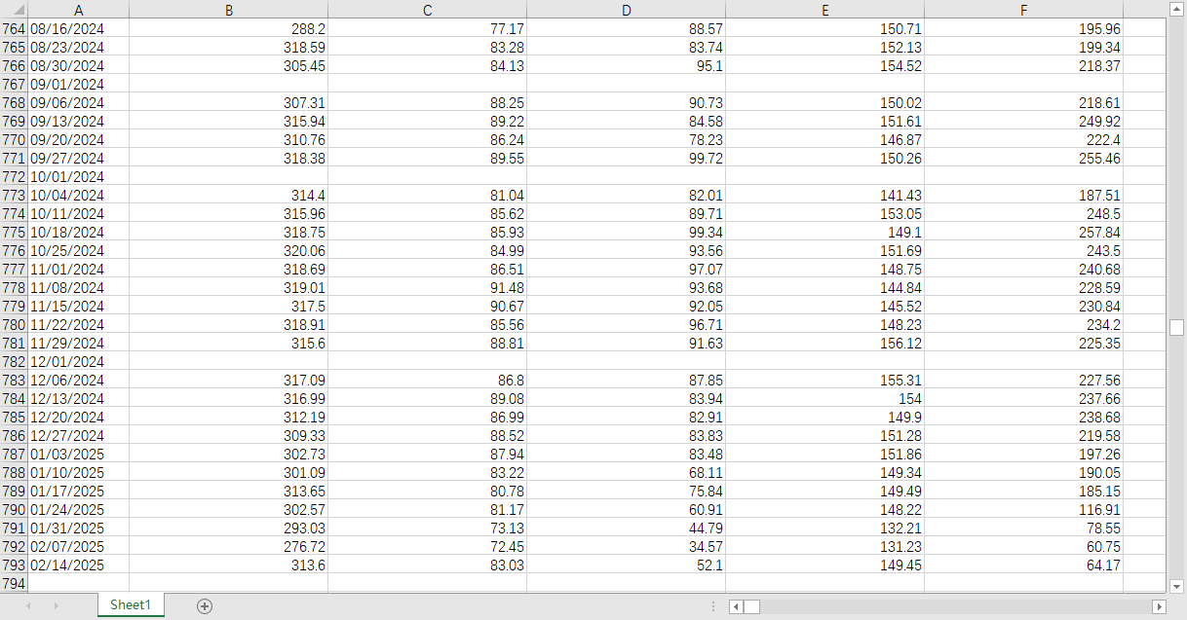Select cell with value 91.48
The width and height of the screenshot is (1187, 620).
427,288
